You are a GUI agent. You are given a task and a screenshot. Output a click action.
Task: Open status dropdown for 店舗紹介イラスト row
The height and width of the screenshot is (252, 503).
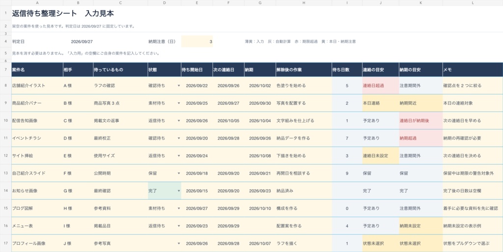[179, 86]
